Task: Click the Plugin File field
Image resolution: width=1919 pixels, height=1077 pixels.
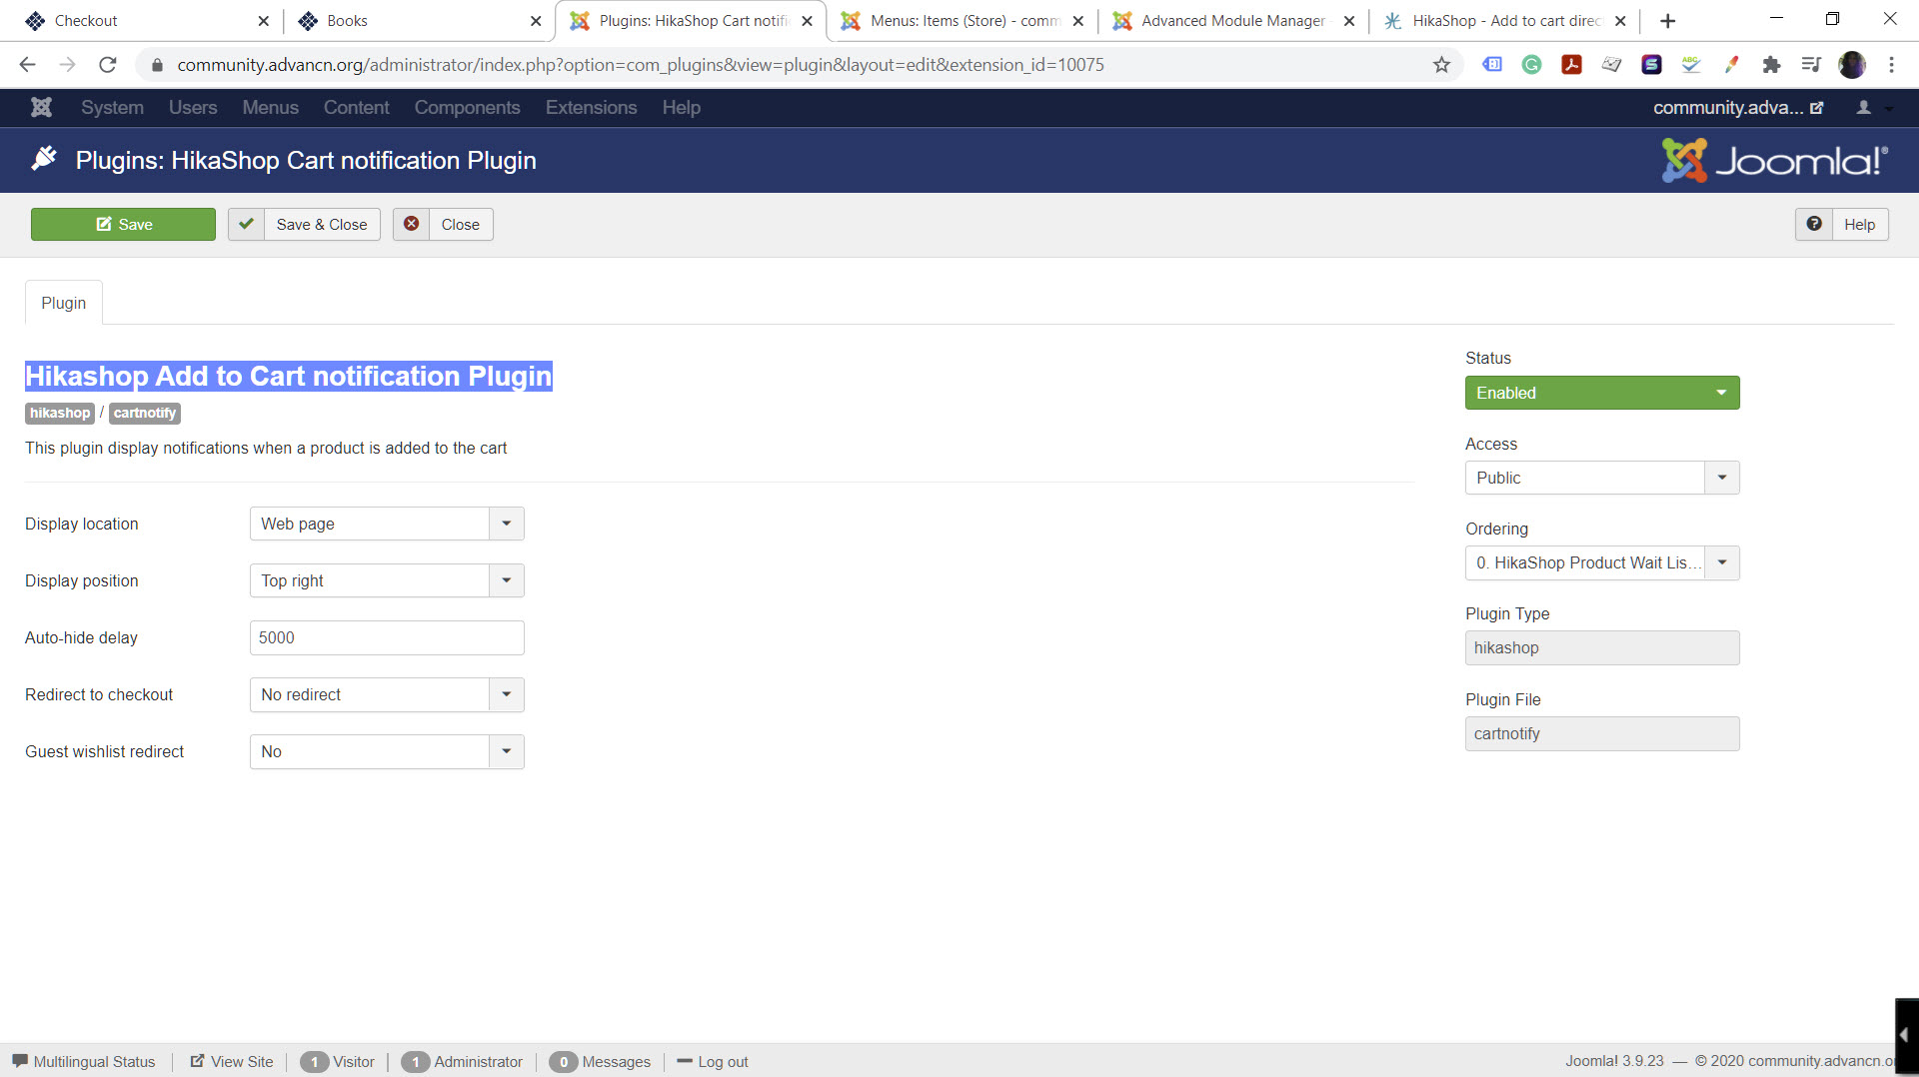Action: [1602, 733]
